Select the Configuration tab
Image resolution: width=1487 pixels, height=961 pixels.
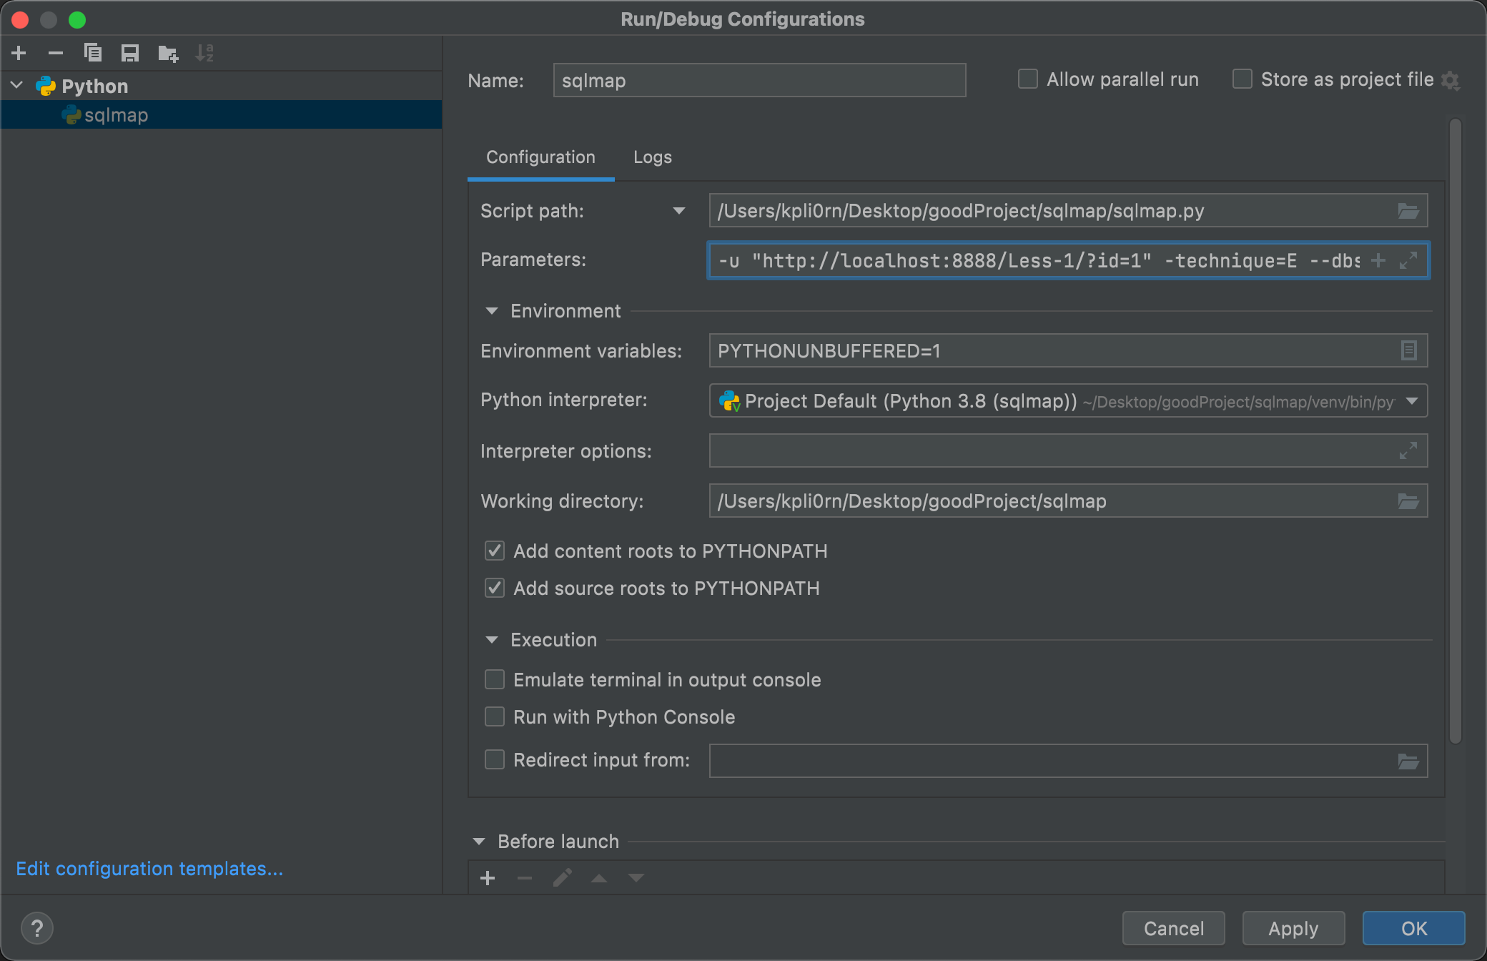pos(540,157)
